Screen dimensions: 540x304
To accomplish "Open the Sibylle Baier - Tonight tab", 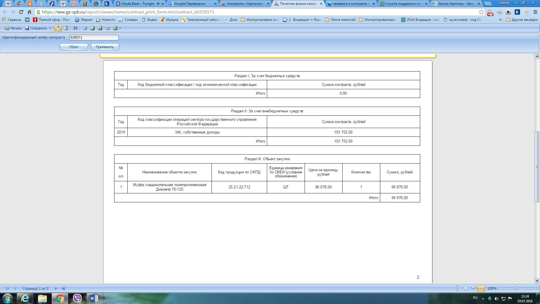I will click(138, 4).
